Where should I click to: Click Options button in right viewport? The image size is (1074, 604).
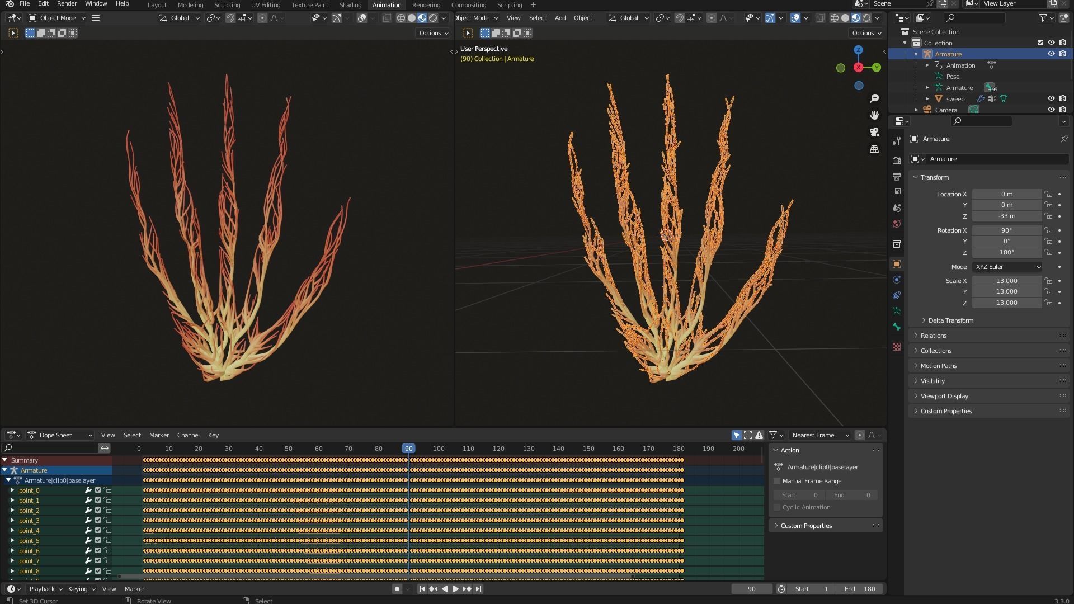[x=866, y=33]
